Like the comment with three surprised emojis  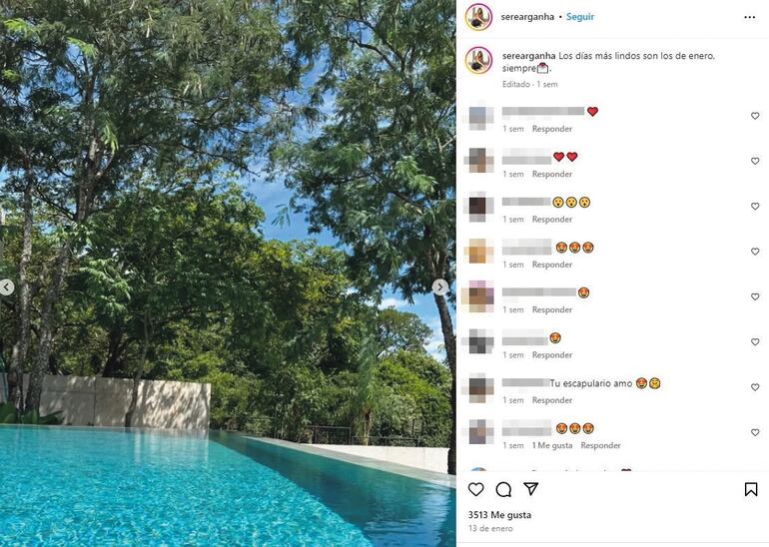pos(755,207)
